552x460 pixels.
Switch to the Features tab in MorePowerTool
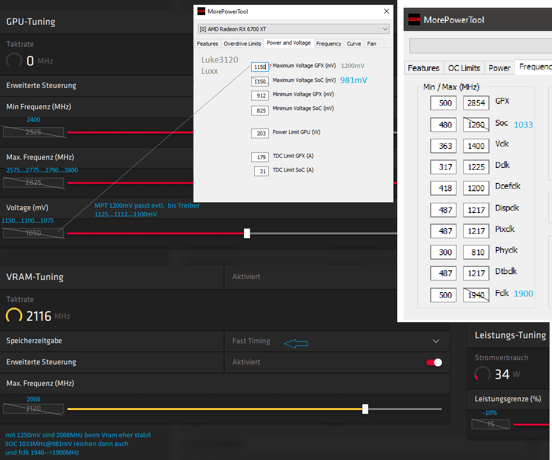click(207, 44)
